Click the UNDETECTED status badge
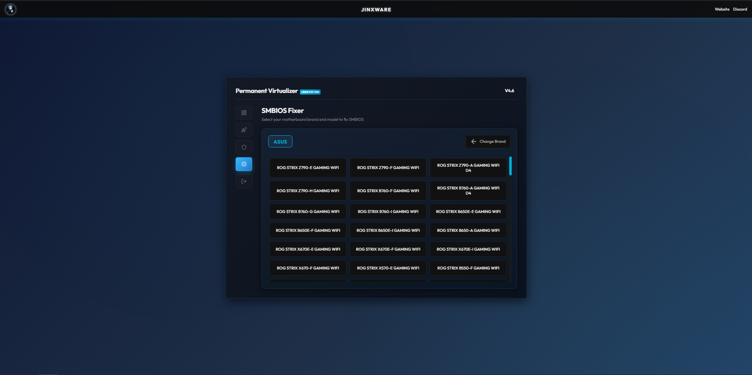This screenshot has width=752, height=375. tap(310, 92)
